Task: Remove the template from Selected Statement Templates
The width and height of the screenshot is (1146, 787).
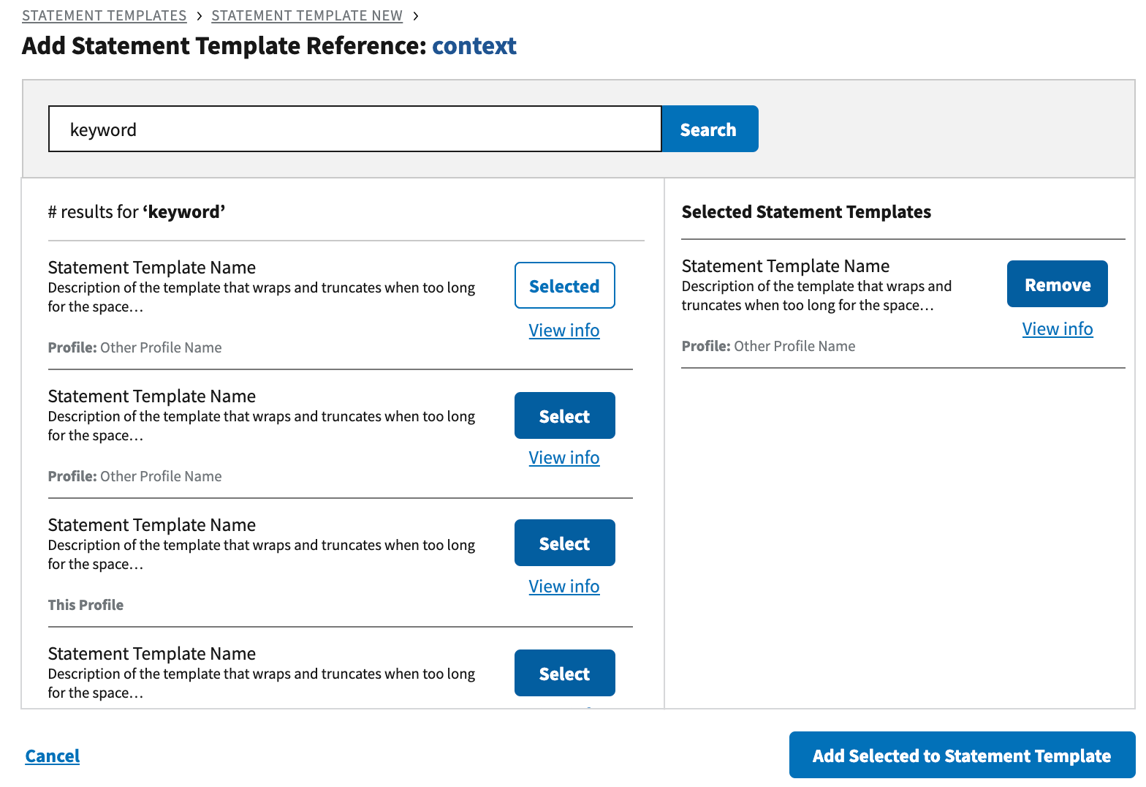Action: [x=1057, y=285]
